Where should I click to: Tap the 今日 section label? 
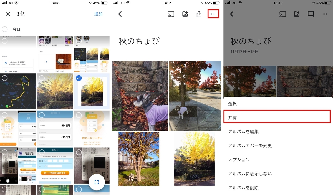coord(17,29)
